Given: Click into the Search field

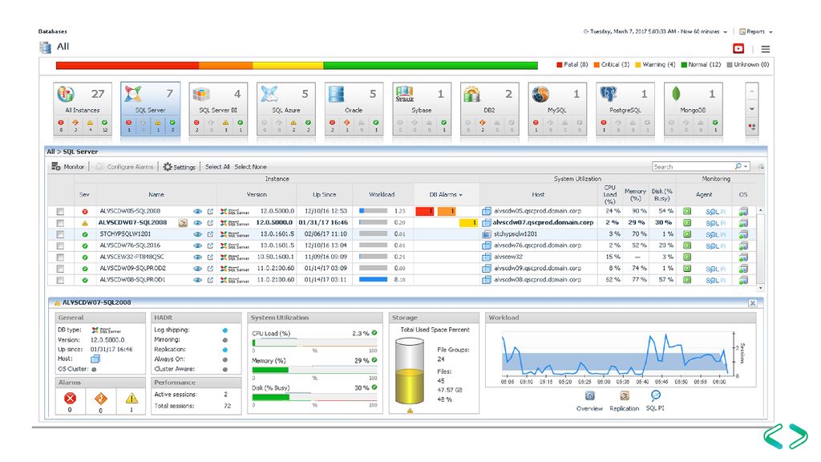Looking at the screenshot, I should click(693, 167).
